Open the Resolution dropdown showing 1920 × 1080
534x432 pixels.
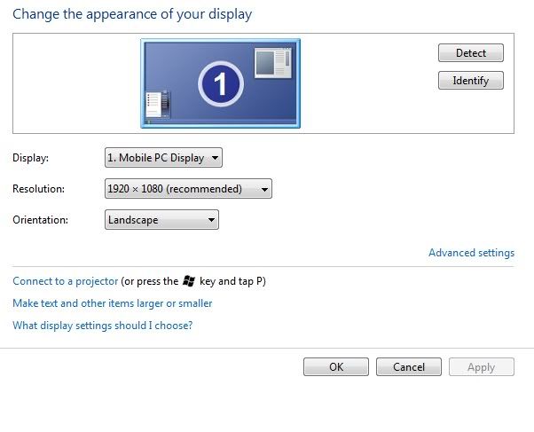pyautogui.click(x=188, y=188)
